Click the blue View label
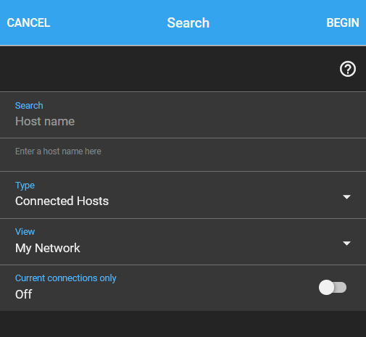 click(x=25, y=232)
